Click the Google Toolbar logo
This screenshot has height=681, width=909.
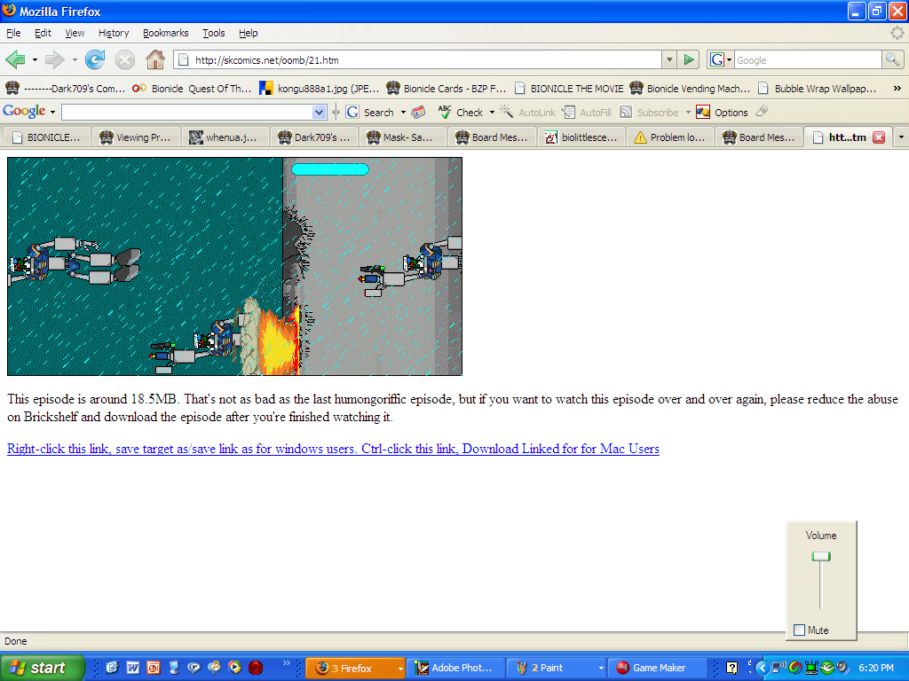coord(24,111)
